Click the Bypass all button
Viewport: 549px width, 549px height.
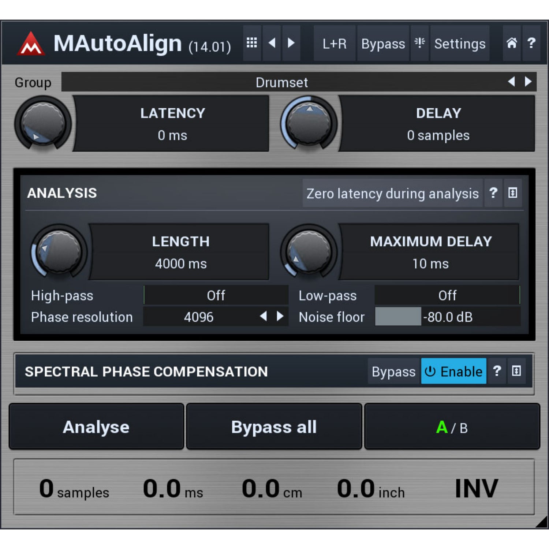point(274,427)
